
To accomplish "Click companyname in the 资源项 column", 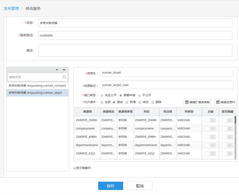I will pos(85,128).
